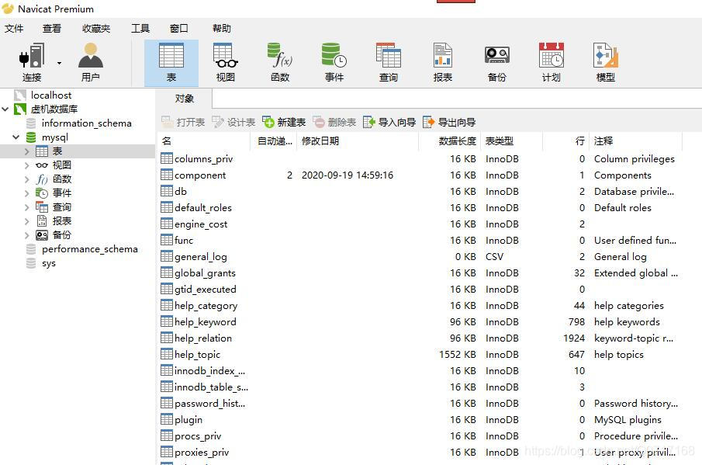Collapse the mysql database node
This screenshot has height=465, width=702.
tap(16, 137)
